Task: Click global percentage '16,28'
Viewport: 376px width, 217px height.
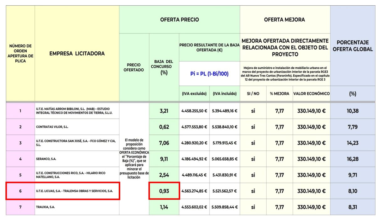Action: pyautogui.click(x=352, y=159)
